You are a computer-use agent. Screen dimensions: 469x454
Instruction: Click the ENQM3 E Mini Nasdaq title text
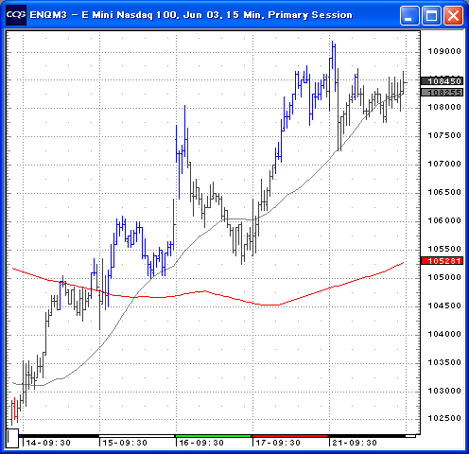pos(191,15)
